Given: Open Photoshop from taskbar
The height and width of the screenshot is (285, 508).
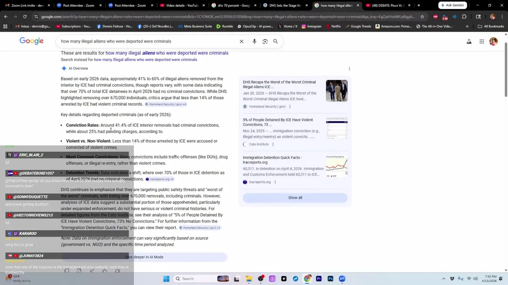Looking at the screenshot, I should (x=330, y=279).
